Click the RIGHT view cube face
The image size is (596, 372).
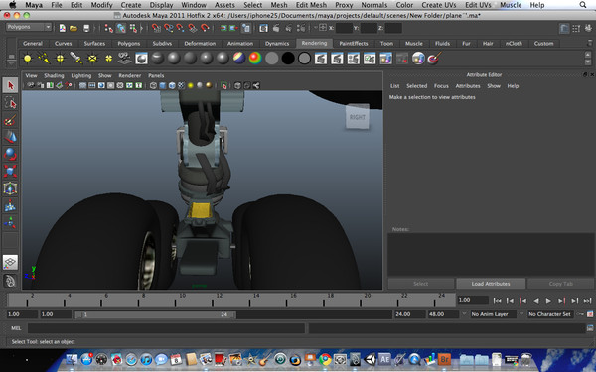click(x=358, y=117)
